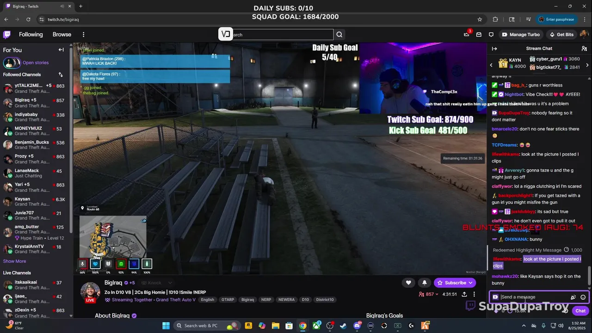Open the Windows Start menu
The height and width of the screenshot is (333, 592).
166,326
